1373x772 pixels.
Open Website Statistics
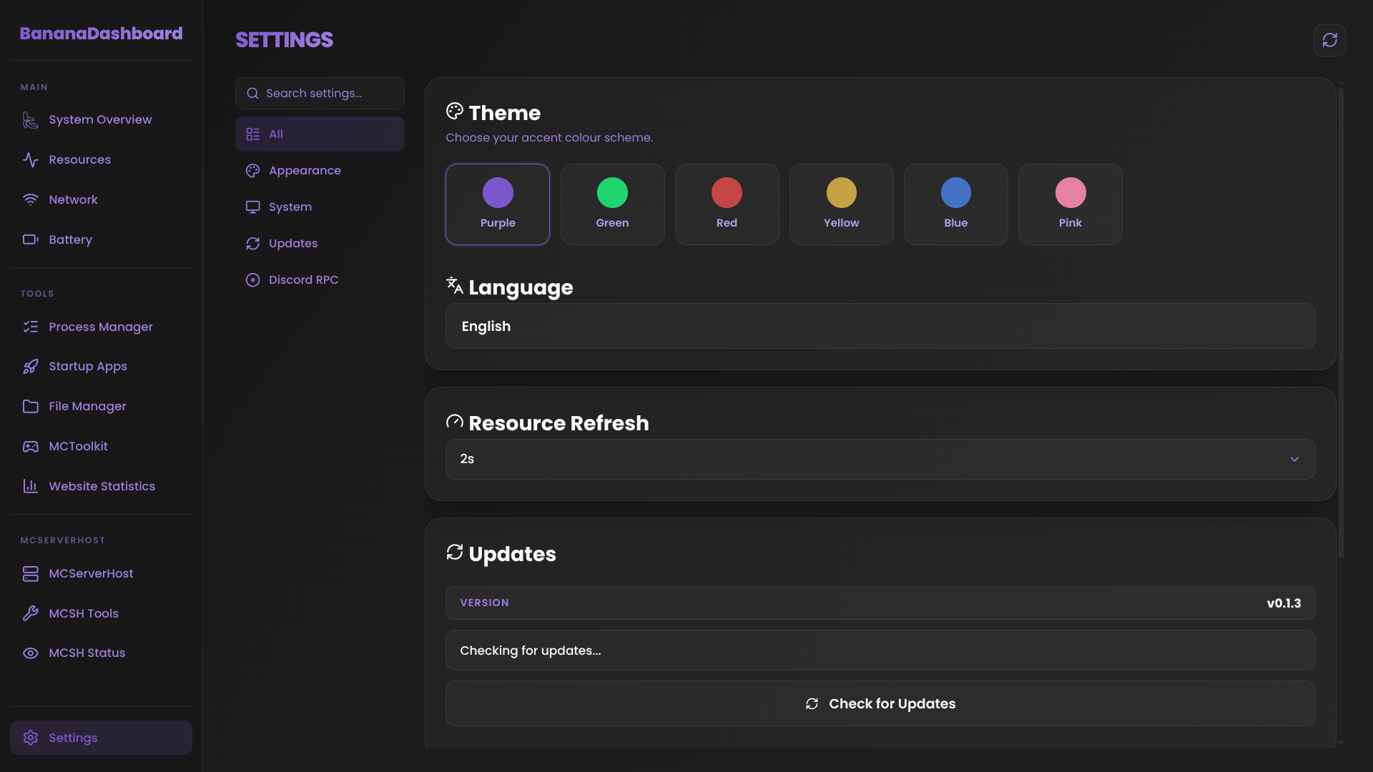coord(101,486)
